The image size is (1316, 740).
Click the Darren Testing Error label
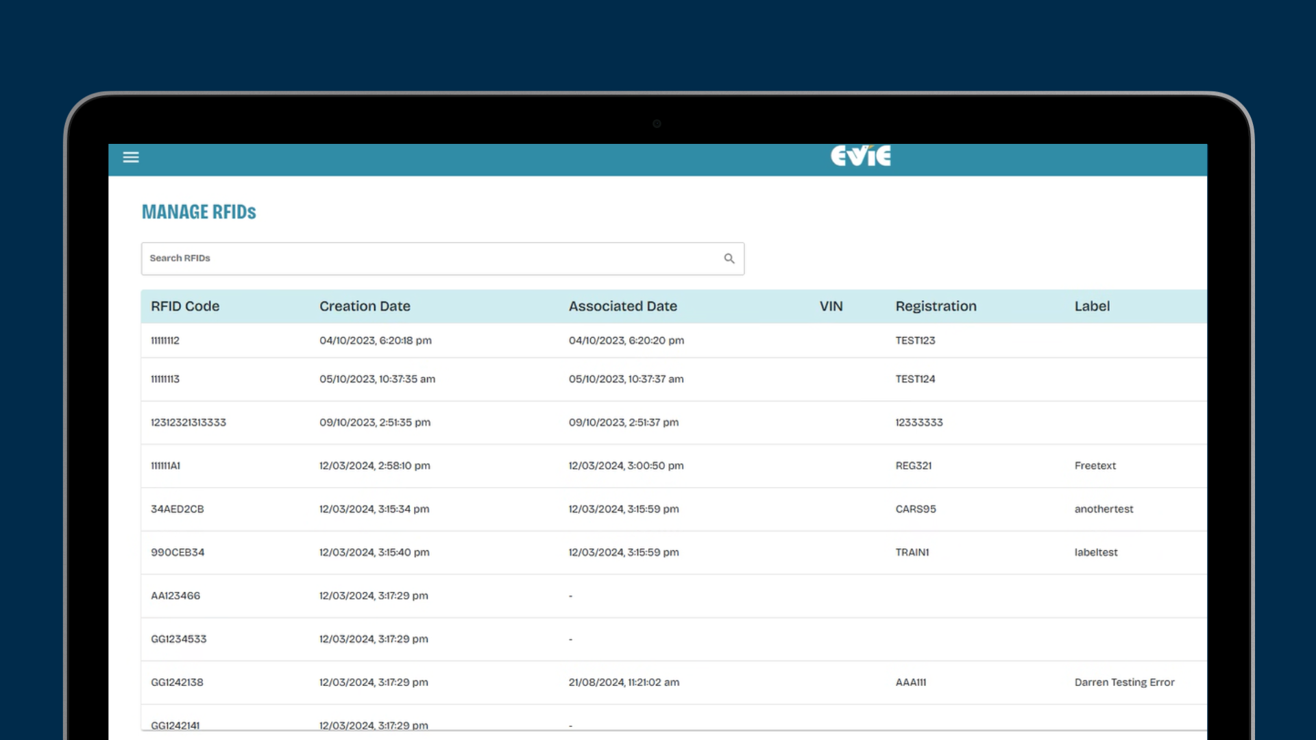point(1124,682)
